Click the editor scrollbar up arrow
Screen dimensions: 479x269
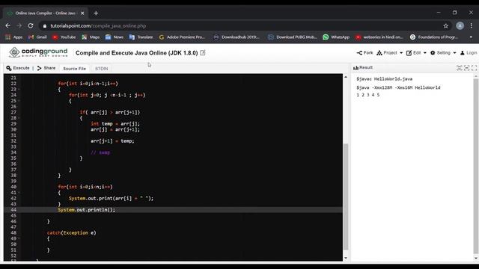click(346, 77)
